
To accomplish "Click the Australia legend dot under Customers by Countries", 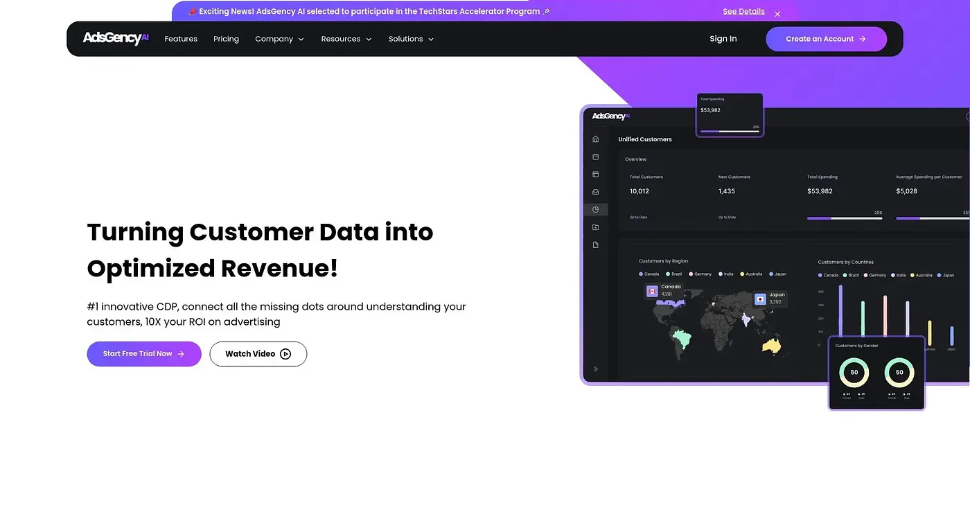I will point(912,275).
